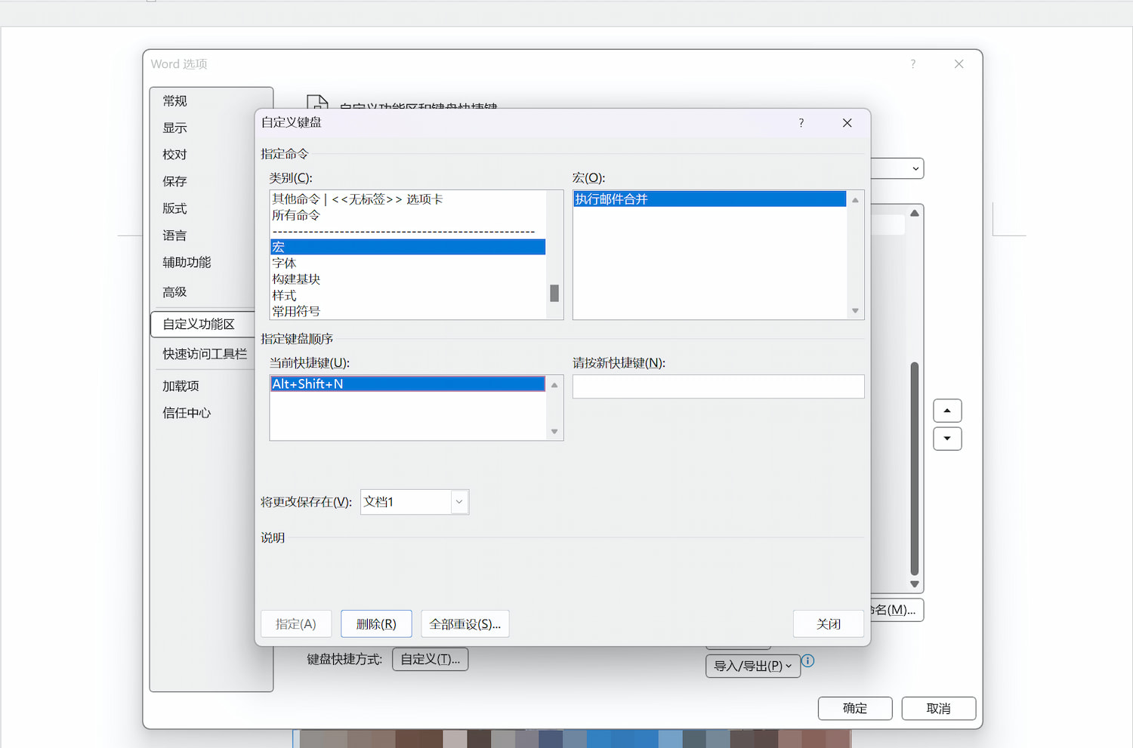
Task: Click the move up arrow button
Action: pyautogui.click(x=947, y=411)
